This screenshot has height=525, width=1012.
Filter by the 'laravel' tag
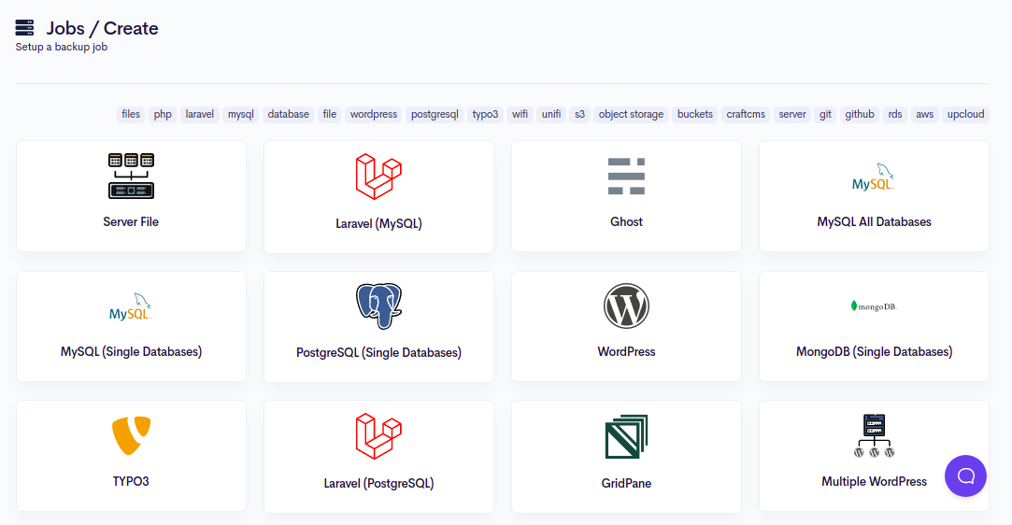[x=199, y=114]
